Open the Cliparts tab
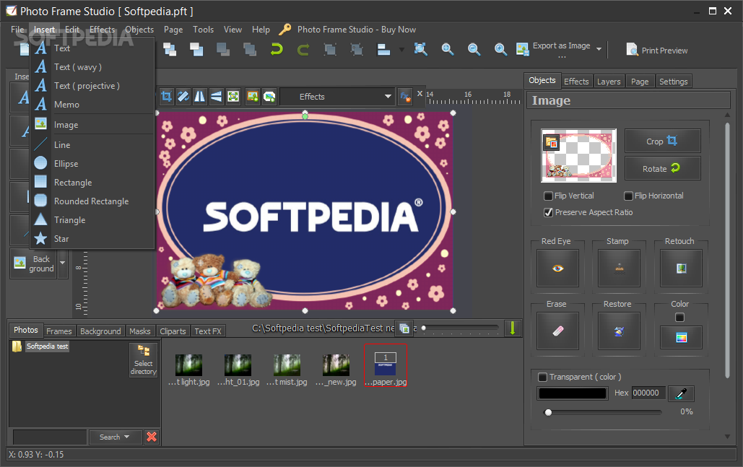This screenshot has width=743, height=467. click(173, 331)
